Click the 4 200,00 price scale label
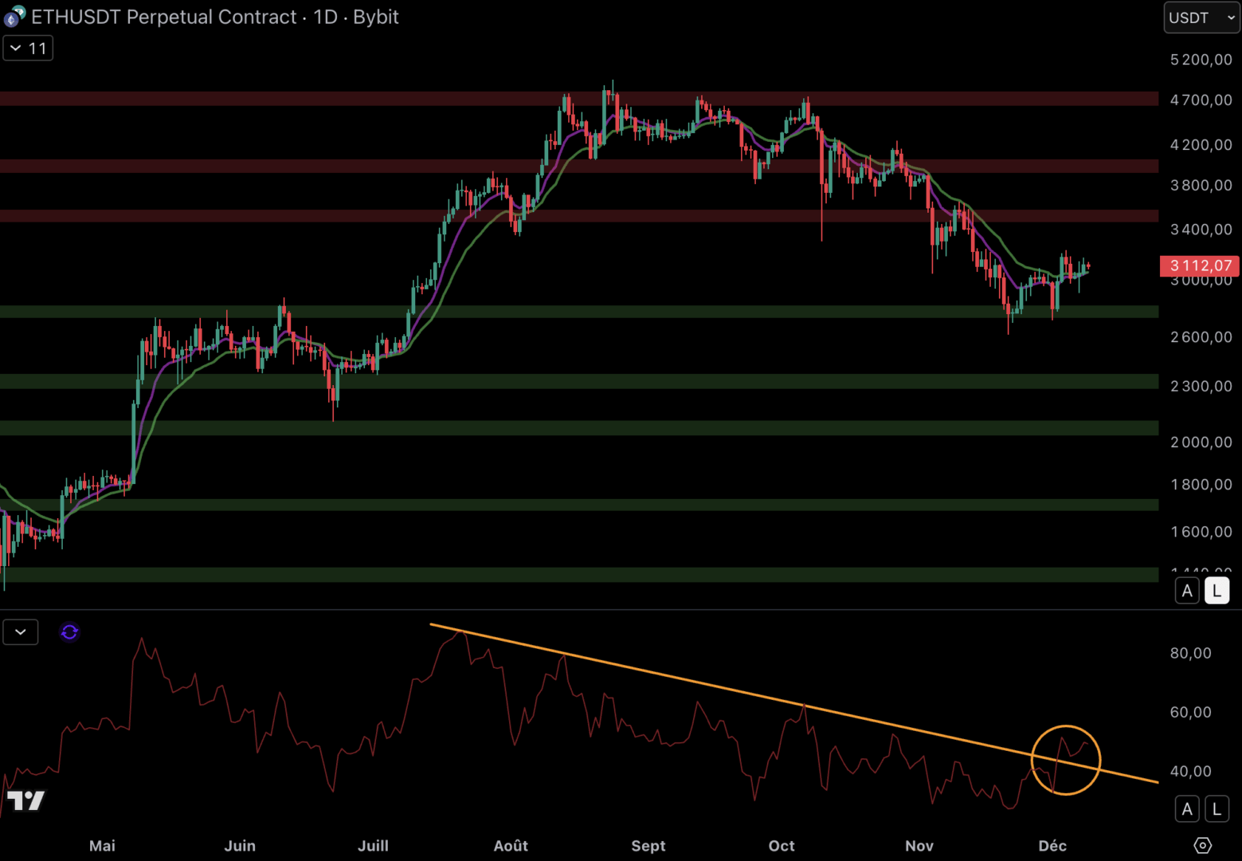The height and width of the screenshot is (861, 1242). (x=1201, y=145)
